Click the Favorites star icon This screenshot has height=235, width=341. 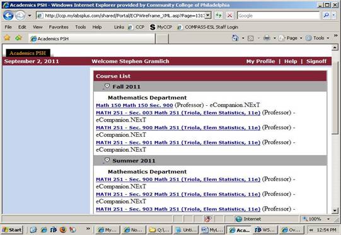pyautogui.click(x=8, y=38)
